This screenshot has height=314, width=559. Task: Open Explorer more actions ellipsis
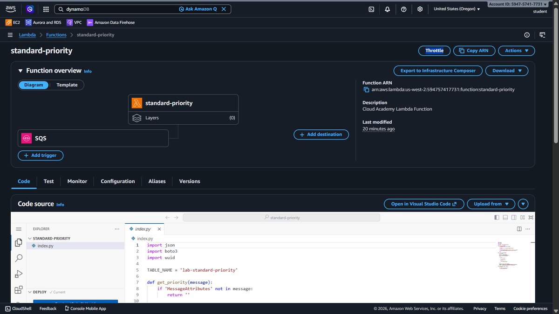(x=117, y=229)
